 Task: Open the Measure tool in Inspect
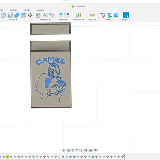(92, 15)
